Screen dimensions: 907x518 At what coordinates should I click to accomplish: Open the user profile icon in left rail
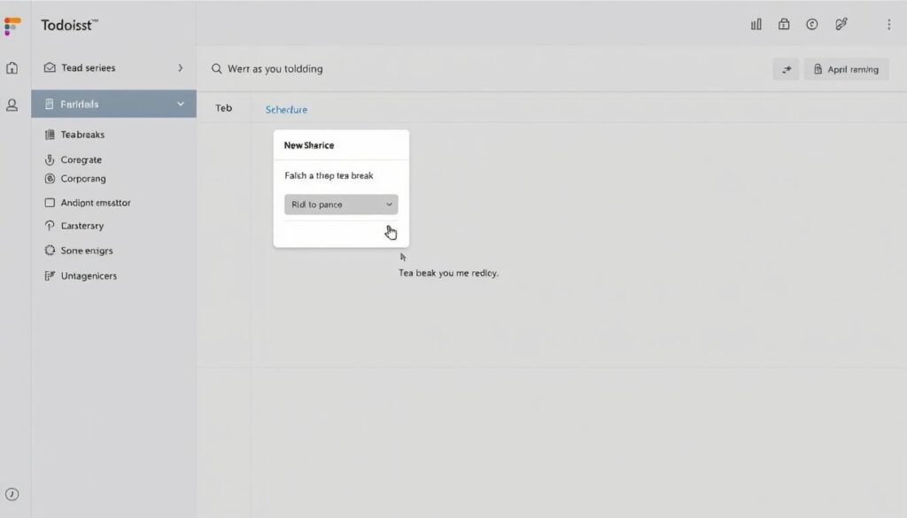tap(12, 105)
